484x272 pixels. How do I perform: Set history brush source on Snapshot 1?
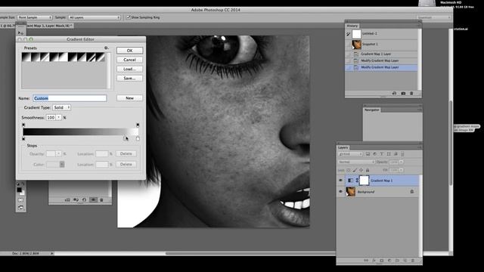(348, 45)
